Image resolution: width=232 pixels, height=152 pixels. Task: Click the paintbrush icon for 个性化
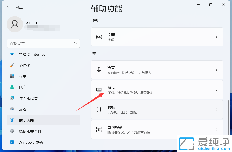(12, 65)
